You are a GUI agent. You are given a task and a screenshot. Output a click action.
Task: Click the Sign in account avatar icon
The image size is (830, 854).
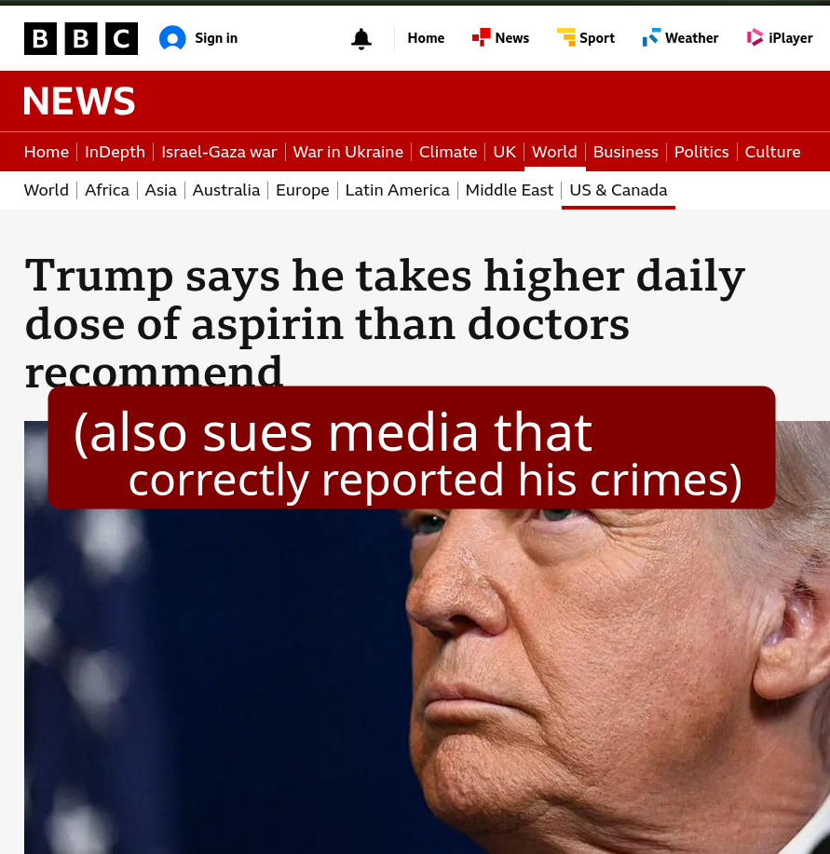(172, 38)
